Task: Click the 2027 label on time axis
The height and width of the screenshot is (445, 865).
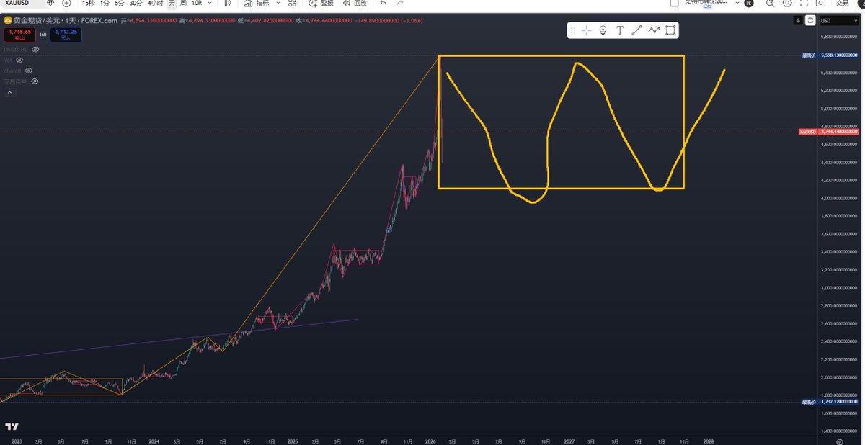Action: coord(569,440)
